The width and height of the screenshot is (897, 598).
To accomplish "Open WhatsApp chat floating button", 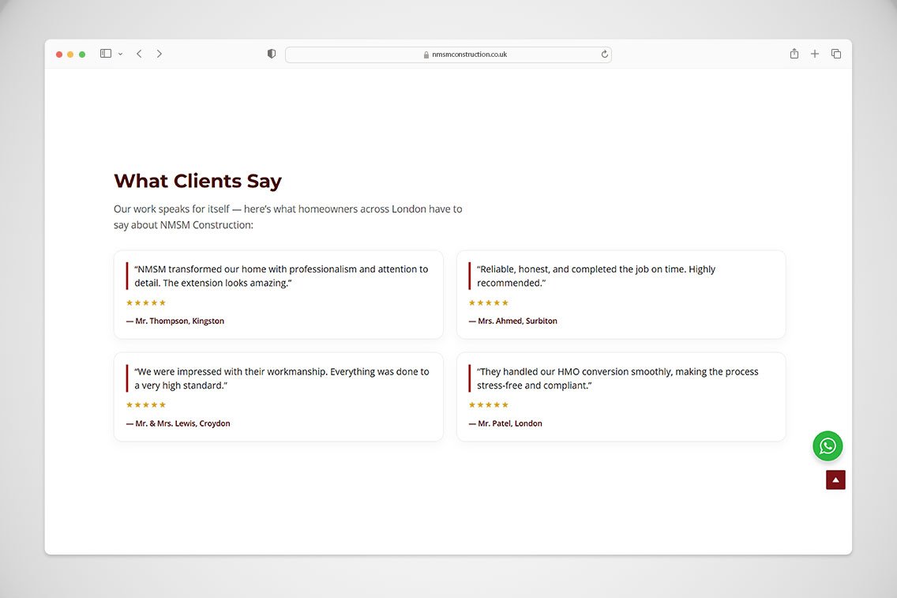I will point(828,446).
